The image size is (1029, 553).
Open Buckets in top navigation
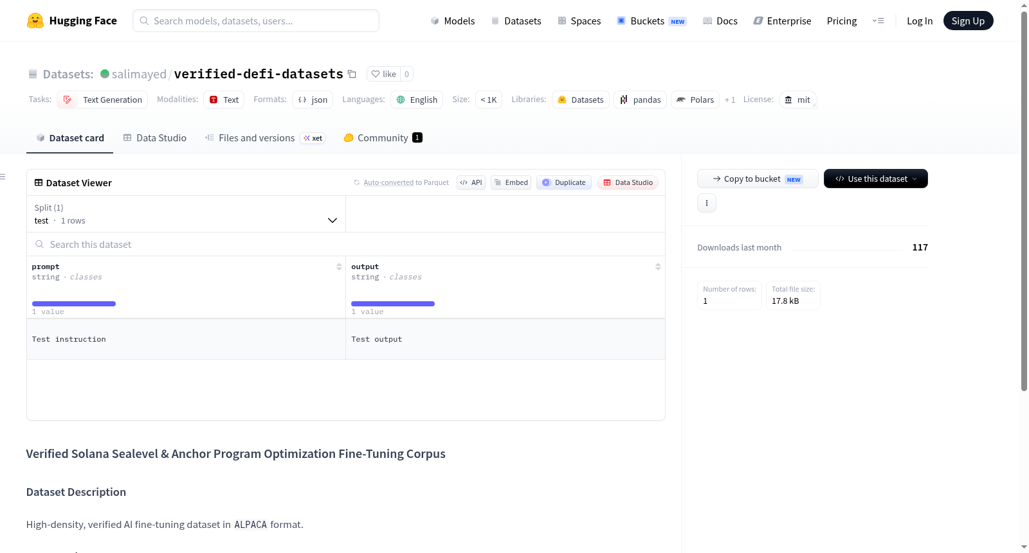pyautogui.click(x=651, y=21)
